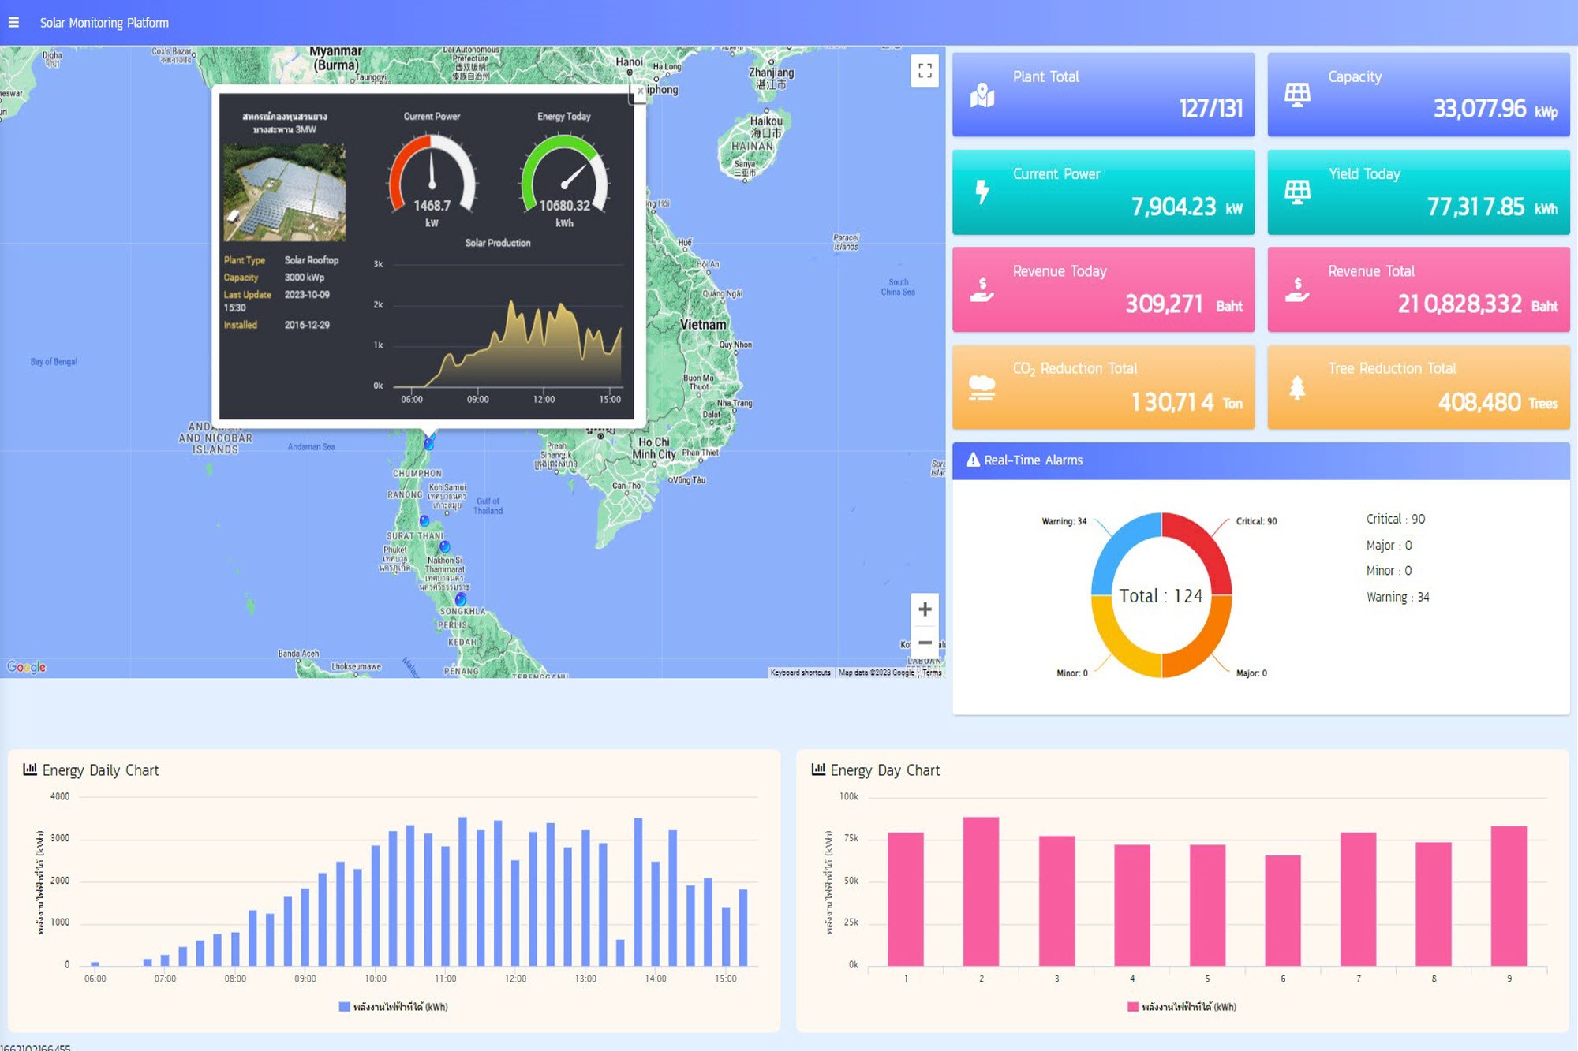Toggle the map fullscreen icon
1578x1051 pixels.
click(x=925, y=71)
